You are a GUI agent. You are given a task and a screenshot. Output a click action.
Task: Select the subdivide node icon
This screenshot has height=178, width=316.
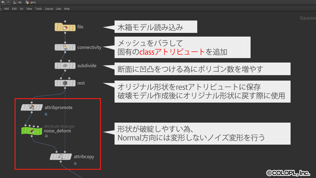[65, 66]
